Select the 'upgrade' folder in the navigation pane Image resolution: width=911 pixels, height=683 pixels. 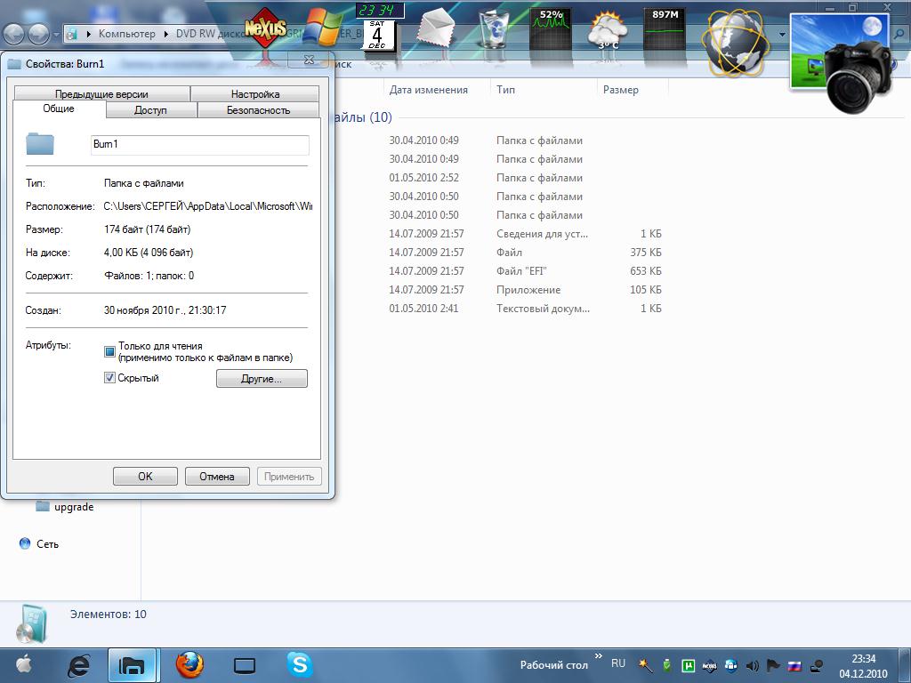[x=74, y=507]
